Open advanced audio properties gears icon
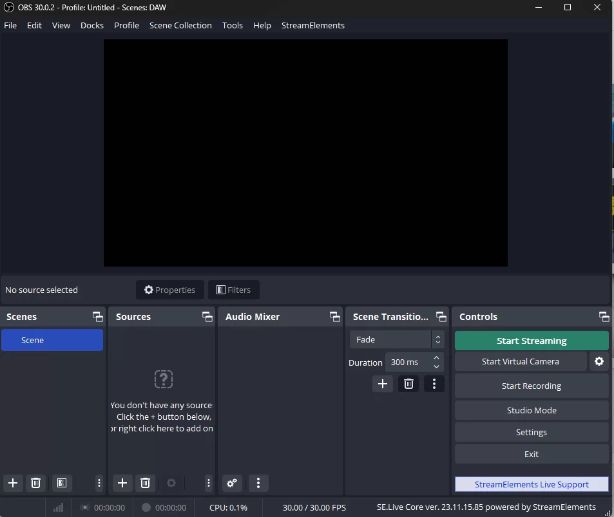 click(x=232, y=483)
